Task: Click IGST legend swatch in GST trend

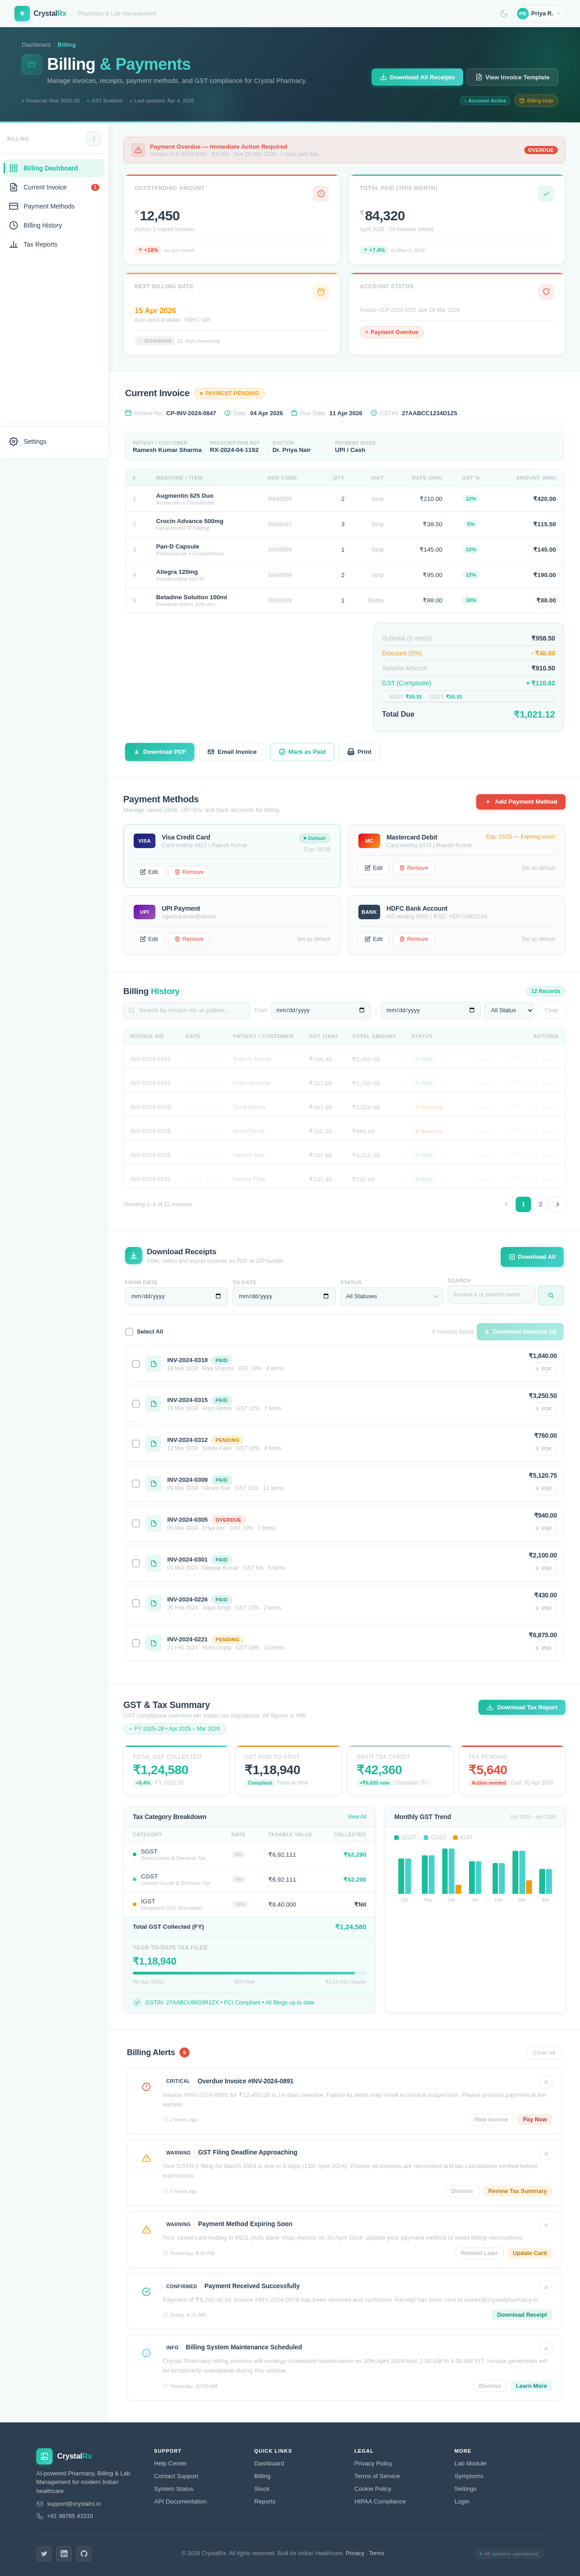Action: pos(455,1838)
